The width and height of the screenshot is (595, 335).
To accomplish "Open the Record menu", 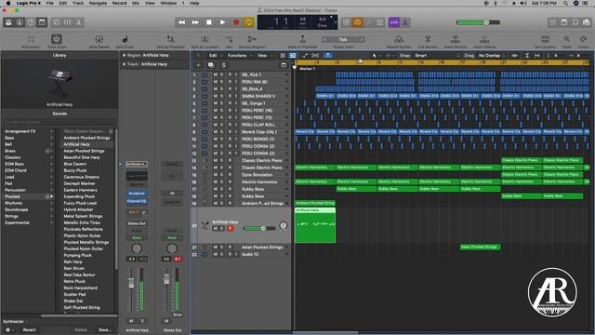I will 120,3.
